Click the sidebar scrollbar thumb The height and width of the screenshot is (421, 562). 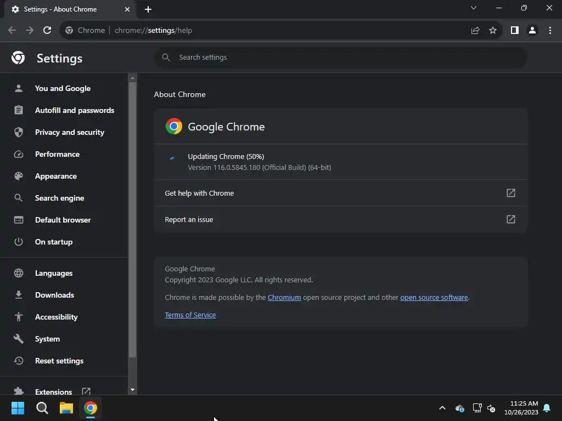(x=133, y=220)
